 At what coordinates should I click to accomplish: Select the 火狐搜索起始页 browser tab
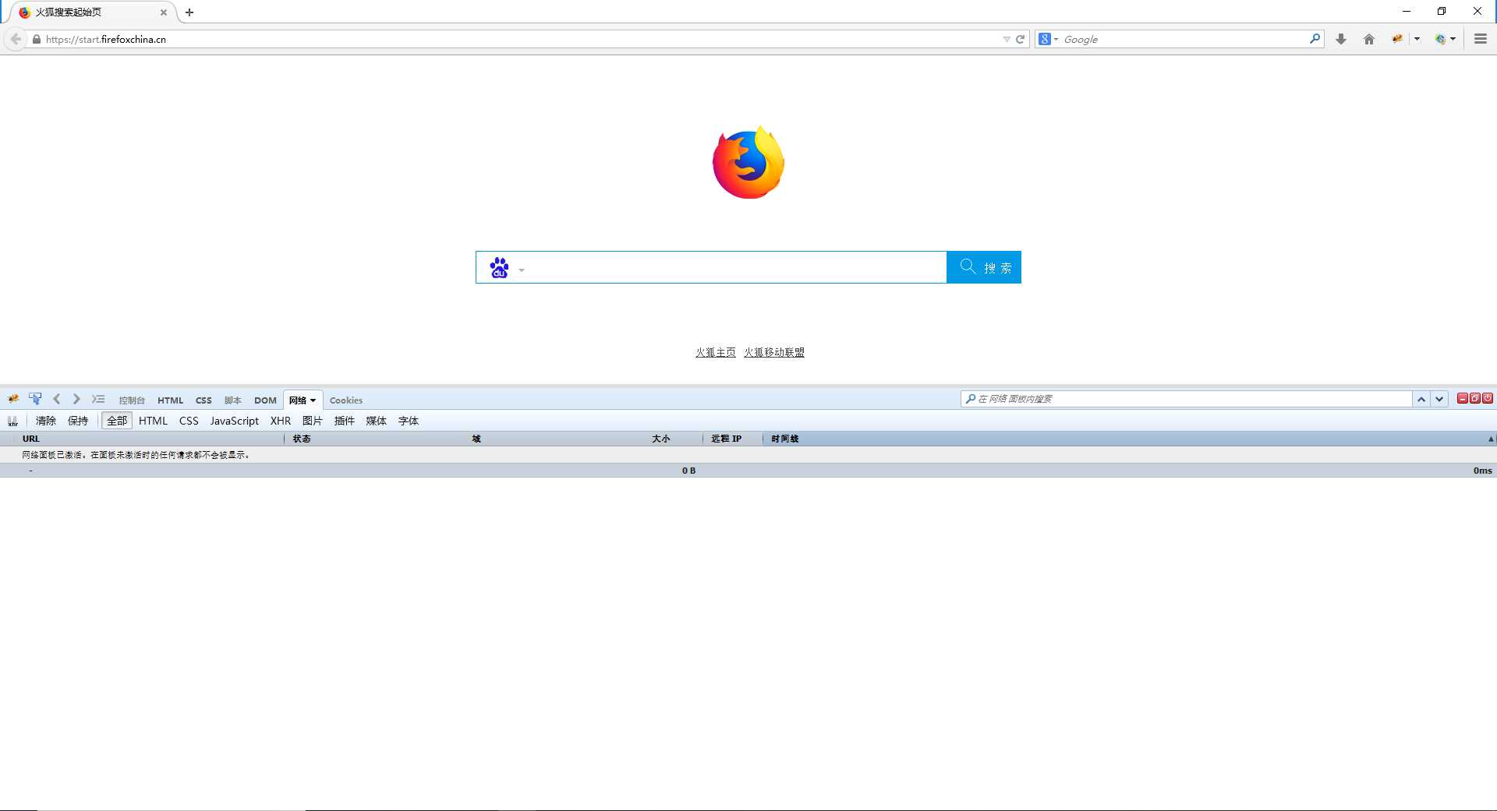[91, 12]
